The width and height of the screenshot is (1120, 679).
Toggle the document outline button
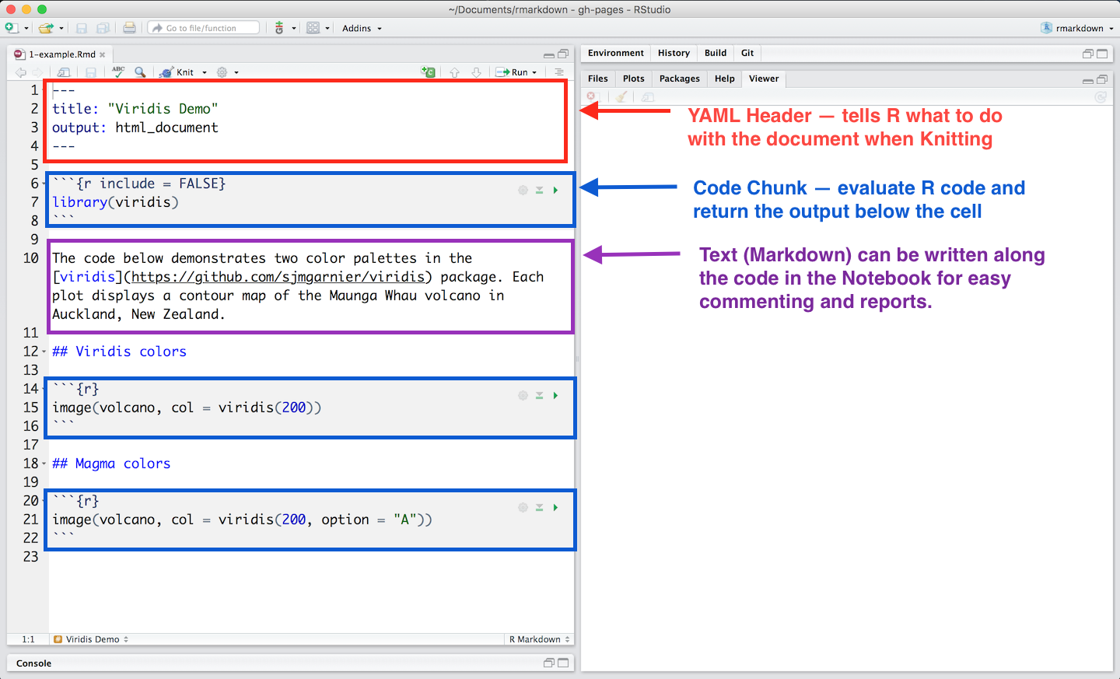(x=558, y=72)
